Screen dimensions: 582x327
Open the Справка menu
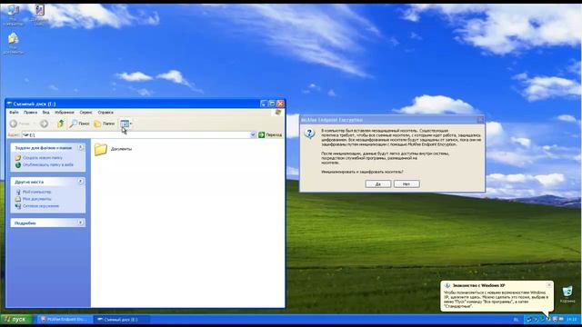coord(105,112)
